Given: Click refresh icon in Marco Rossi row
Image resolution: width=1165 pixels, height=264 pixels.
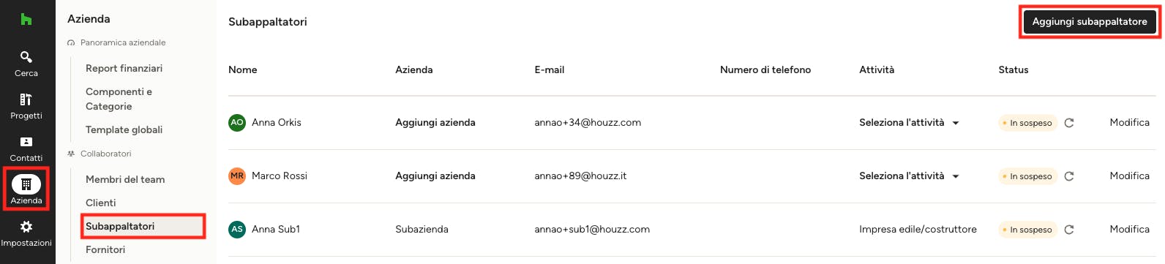Looking at the screenshot, I should pyautogui.click(x=1069, y=176).
